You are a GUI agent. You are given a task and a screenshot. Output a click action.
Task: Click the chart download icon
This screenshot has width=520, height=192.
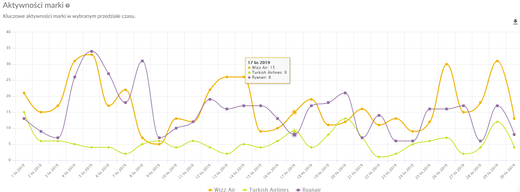point(515,22)
